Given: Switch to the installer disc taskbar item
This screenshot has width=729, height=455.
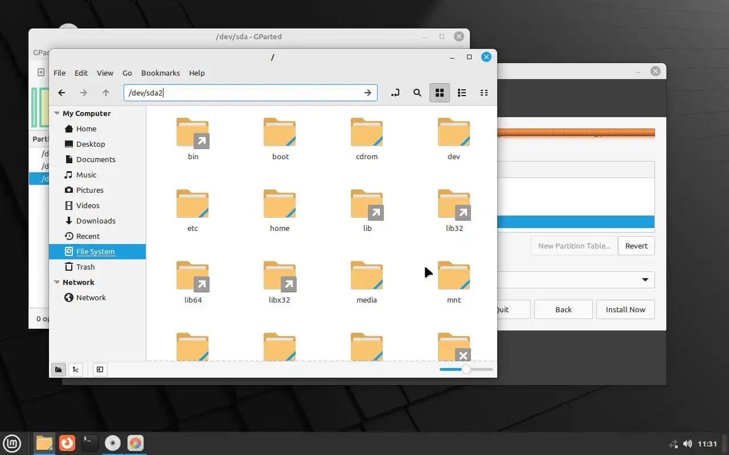Looking at the screenshot, I should 112,443.
